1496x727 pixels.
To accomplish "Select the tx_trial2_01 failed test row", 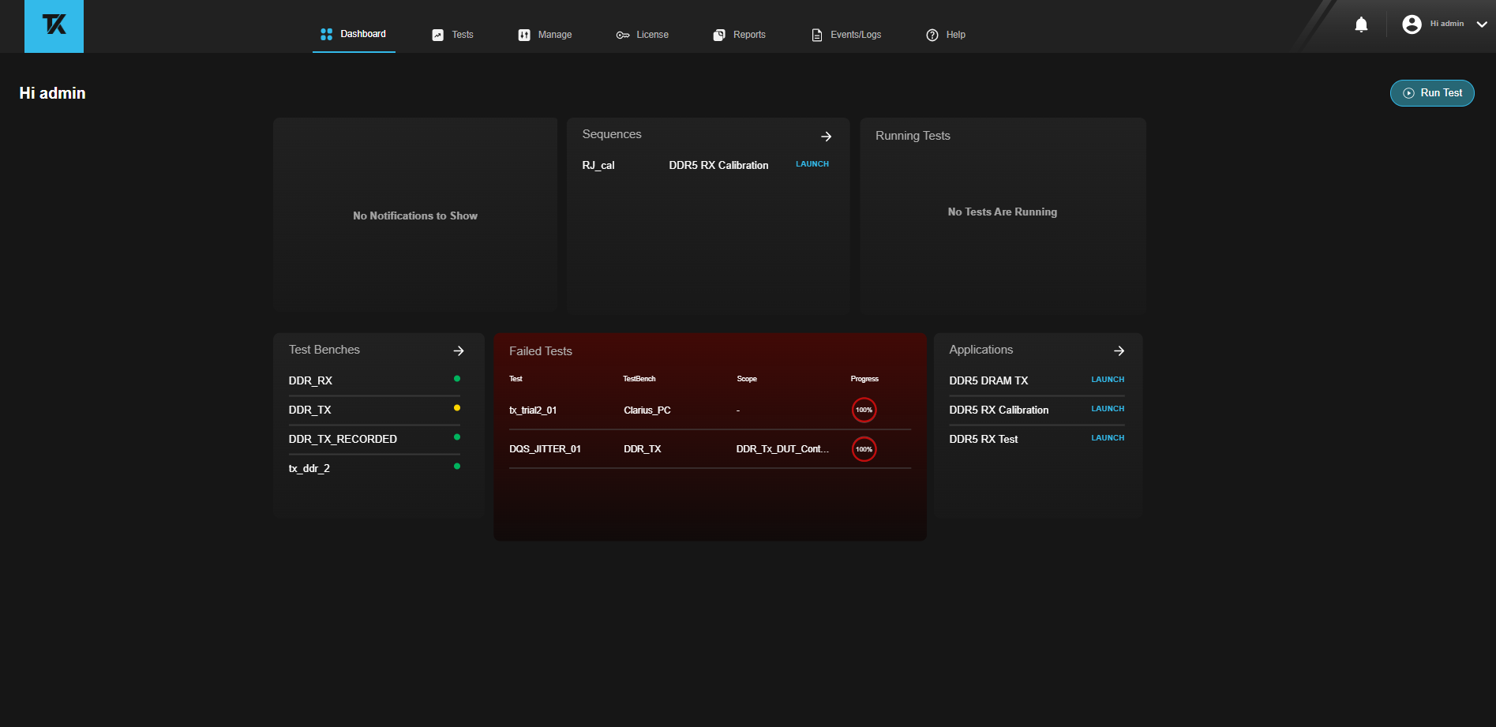I will tap(533, 410).
